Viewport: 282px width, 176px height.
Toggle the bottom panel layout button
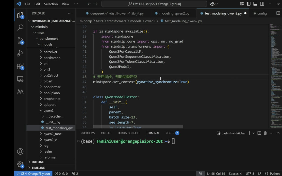pyautogui.click(x=255, y=4)
